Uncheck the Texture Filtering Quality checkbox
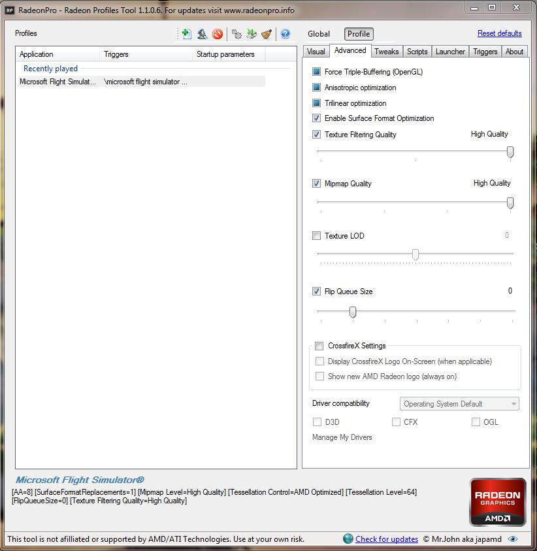This screenshot has width=537, height=551. click(316, 134)
